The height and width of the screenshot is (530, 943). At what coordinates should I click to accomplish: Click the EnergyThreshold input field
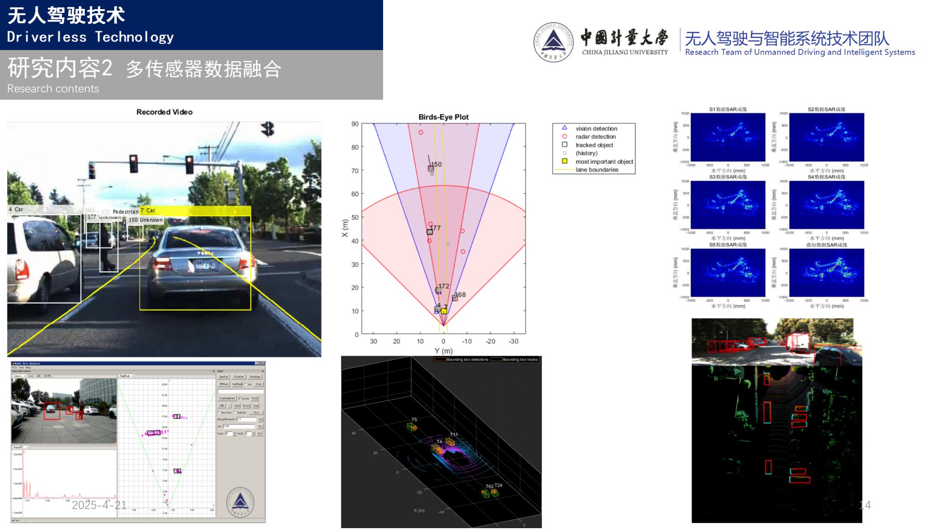pos(246,419)
